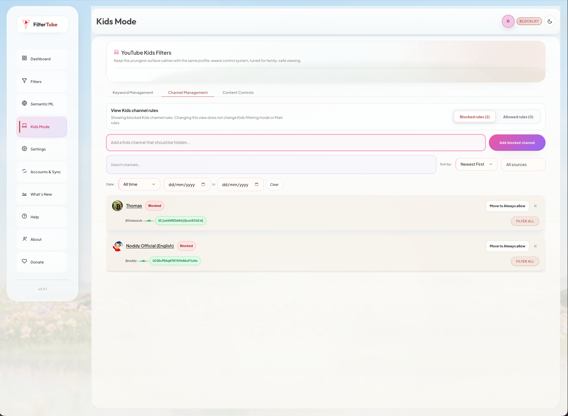
Task: Open Semantic ML globe icon
Action: [24, 103]
